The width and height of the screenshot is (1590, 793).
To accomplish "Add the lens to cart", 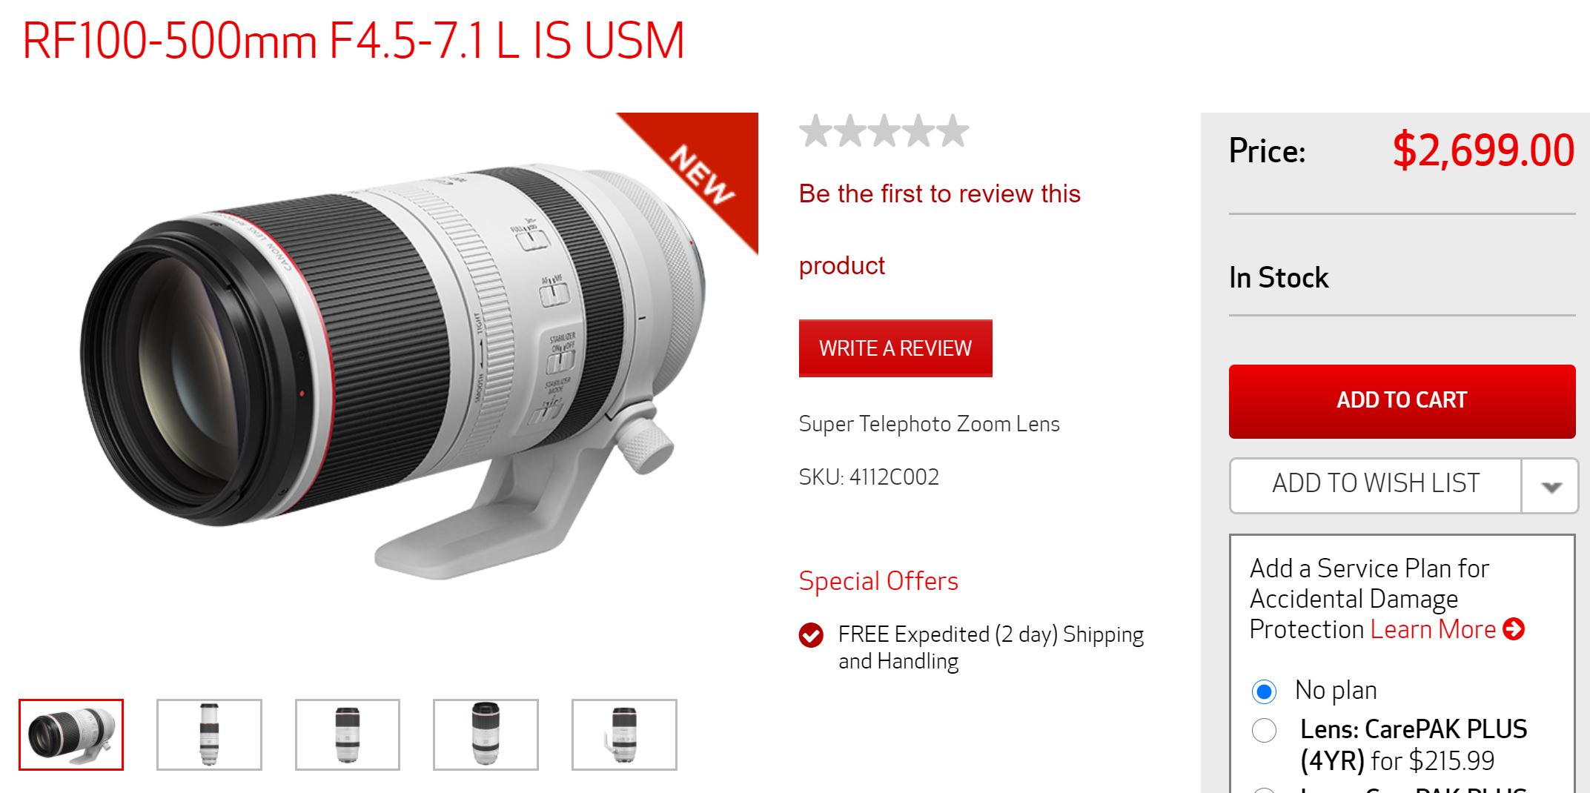I will point(1402,401).
